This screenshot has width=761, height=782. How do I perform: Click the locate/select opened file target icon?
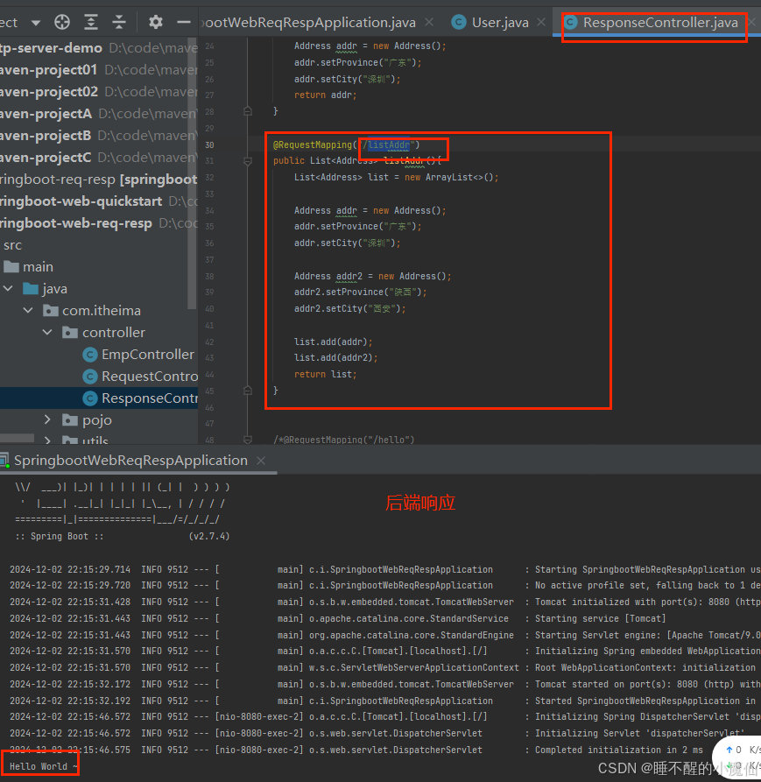62,22
